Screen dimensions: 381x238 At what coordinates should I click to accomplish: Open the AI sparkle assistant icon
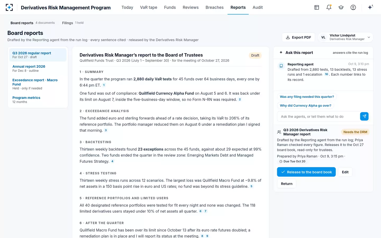coord(370,7)
